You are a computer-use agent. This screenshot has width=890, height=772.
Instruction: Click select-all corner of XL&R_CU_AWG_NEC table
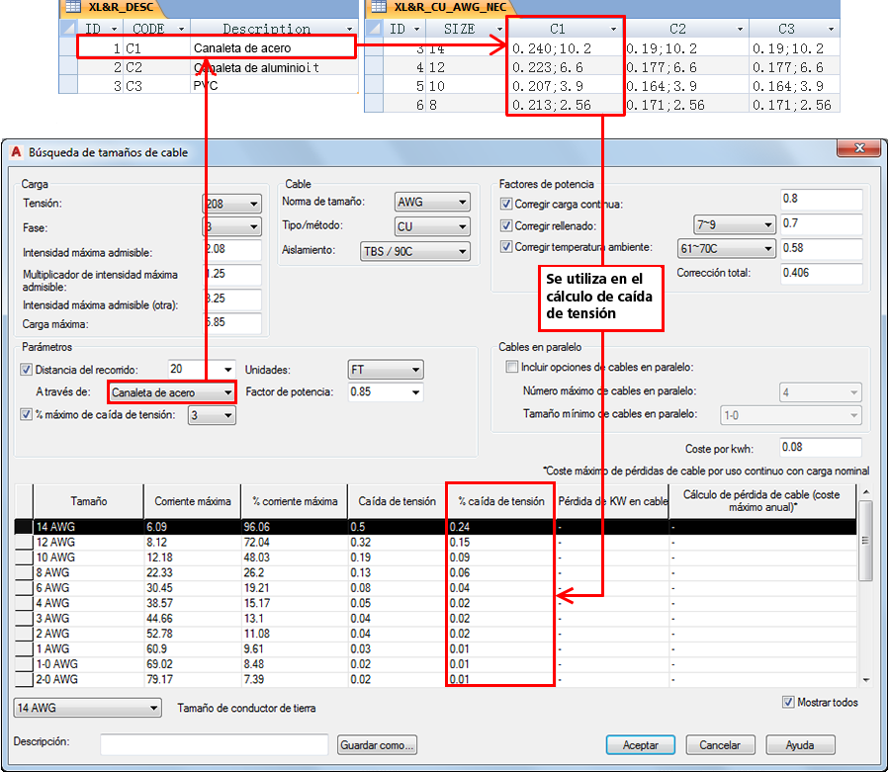374,29
